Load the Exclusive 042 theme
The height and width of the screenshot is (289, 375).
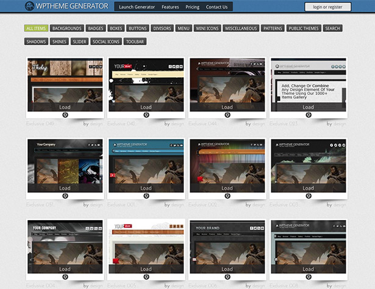point(146,107)
